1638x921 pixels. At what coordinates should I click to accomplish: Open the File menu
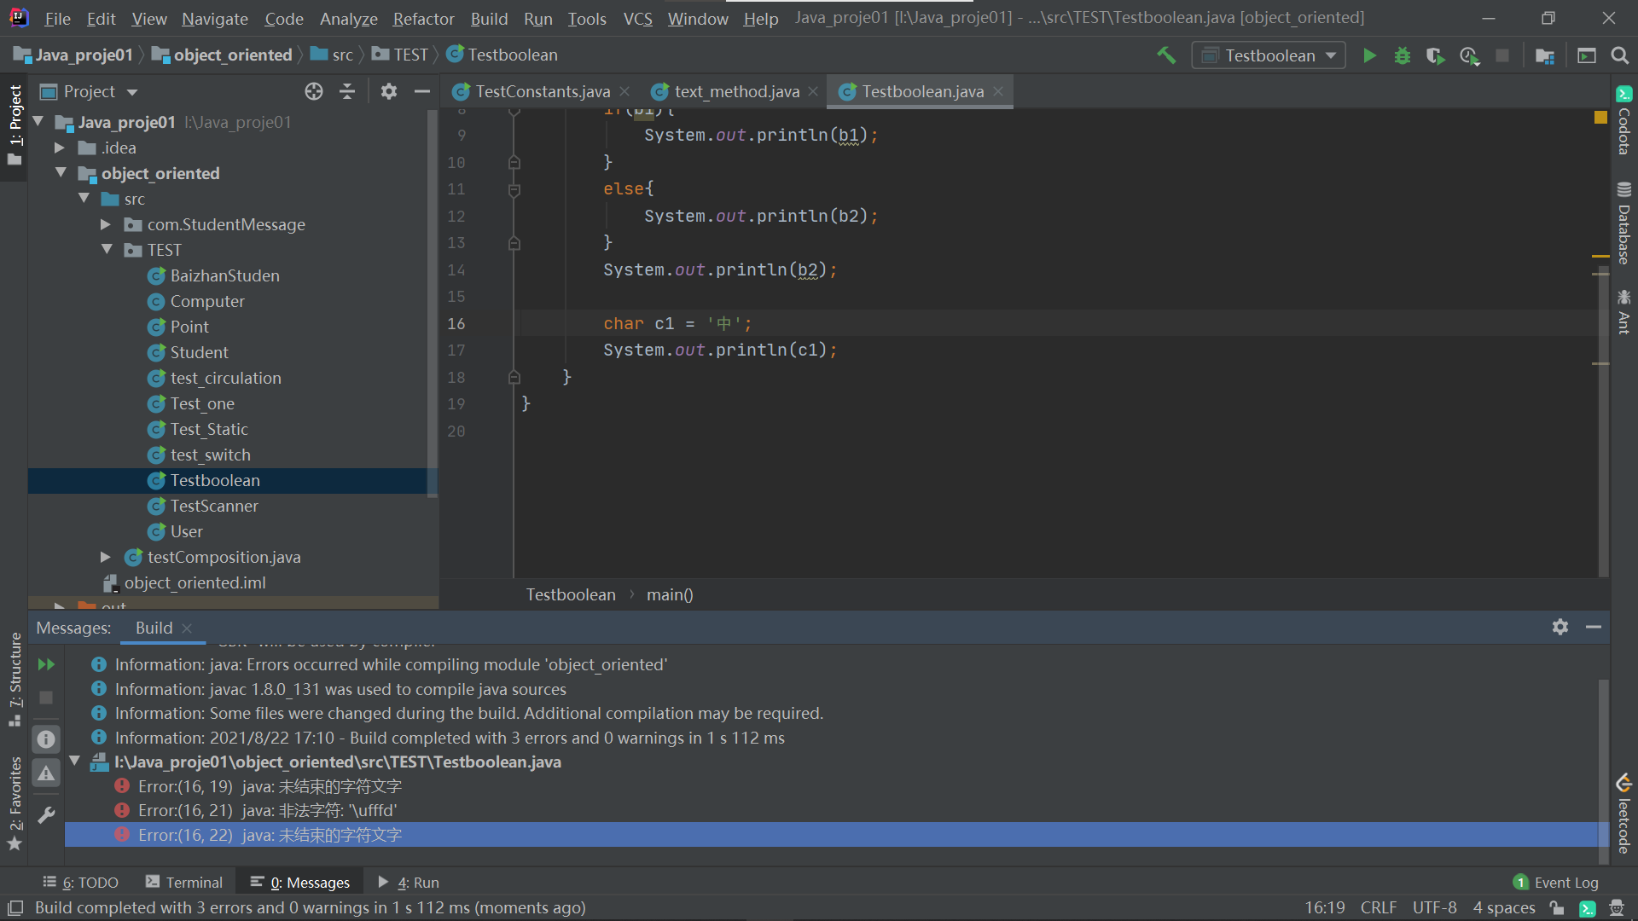click(57, 18)
